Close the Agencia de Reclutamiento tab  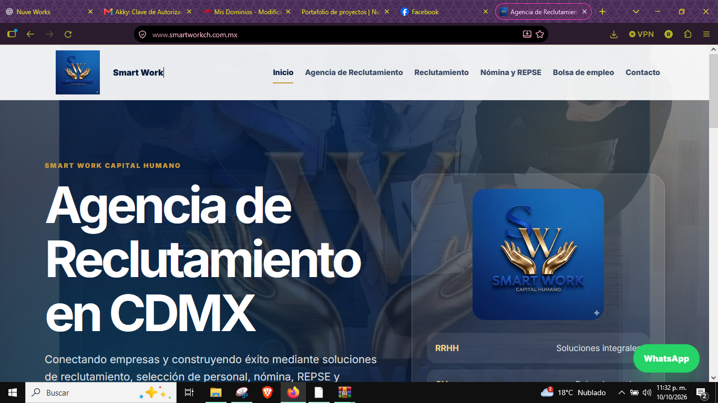584,12
